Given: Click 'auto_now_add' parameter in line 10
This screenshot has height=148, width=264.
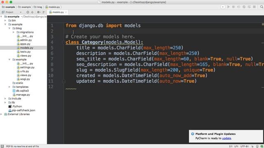Looking at the screenshot, I should (175, 76).
